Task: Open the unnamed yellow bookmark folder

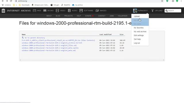Action: pos(15,5)
